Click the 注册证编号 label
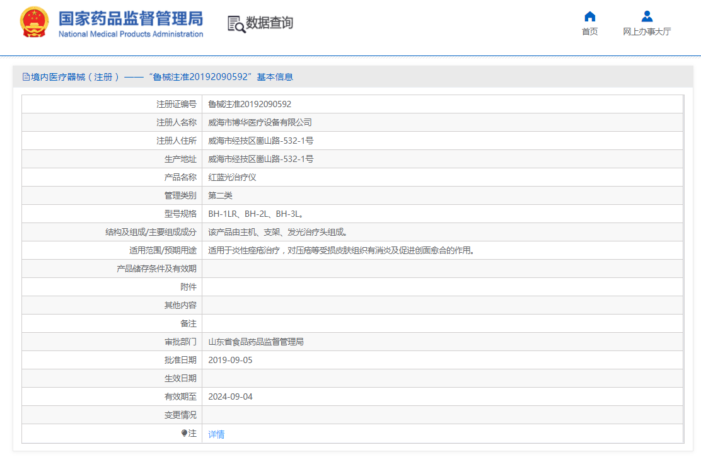This screenshot has height=457, width=701. point(176,104)
